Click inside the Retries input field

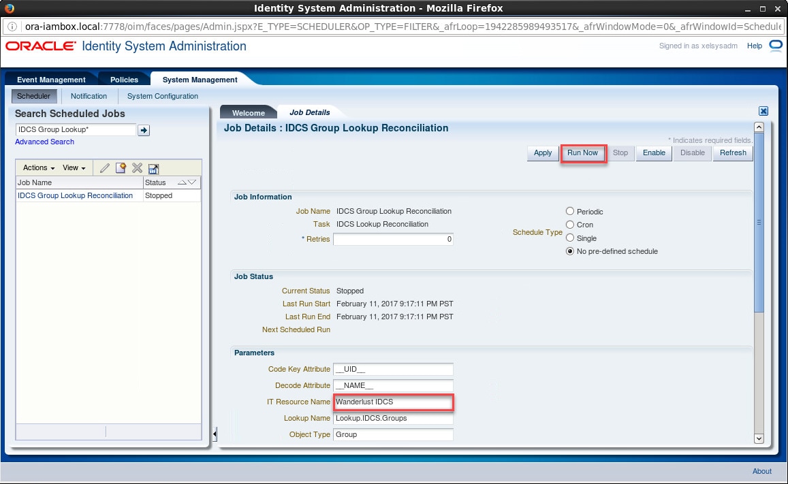(x=393, y=239)
